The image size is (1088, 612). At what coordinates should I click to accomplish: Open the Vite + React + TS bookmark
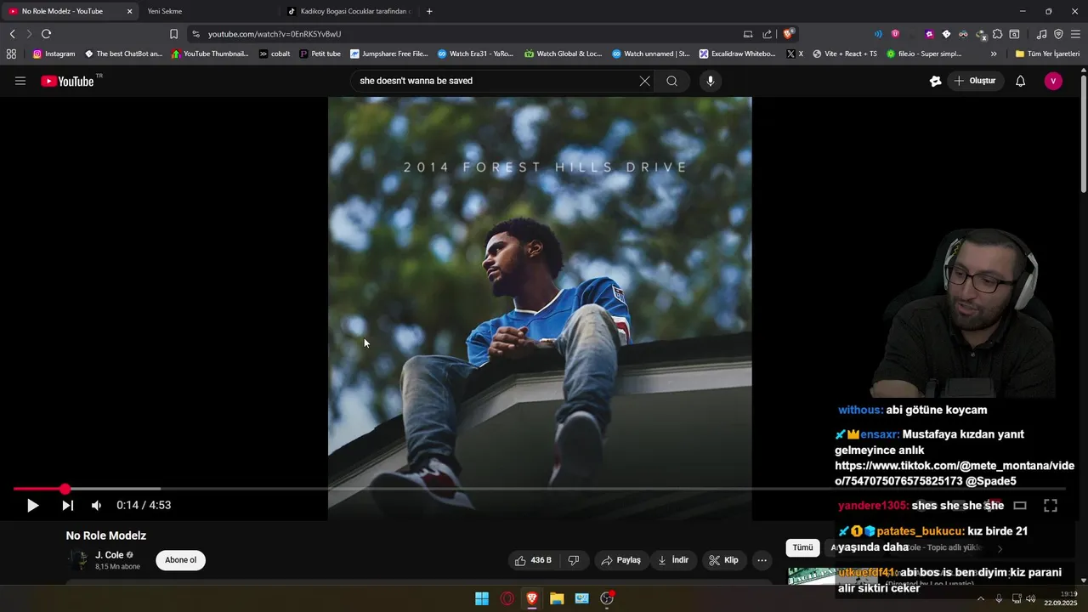pos(845,54)
